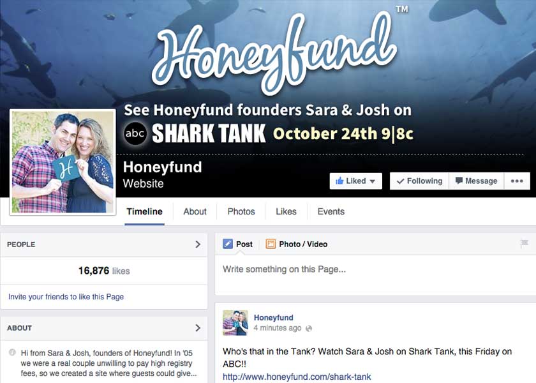Click the Write something on this Page field
Screen dimensions: 536x383
375,275
